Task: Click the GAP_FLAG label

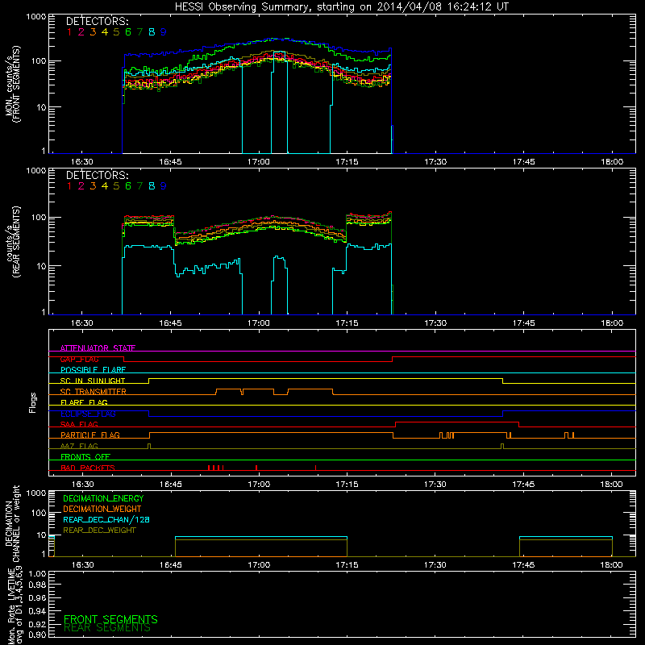Action: coord(79,359)
